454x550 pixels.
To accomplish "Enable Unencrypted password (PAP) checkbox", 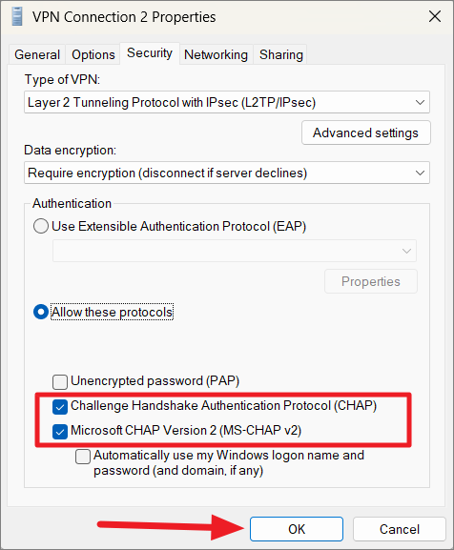I will (60, 381).
